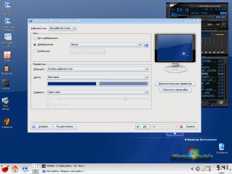This screenshot has width=232, height=174.
Task: Adjust the blend balance slider handle
Action: coord(125,98)
